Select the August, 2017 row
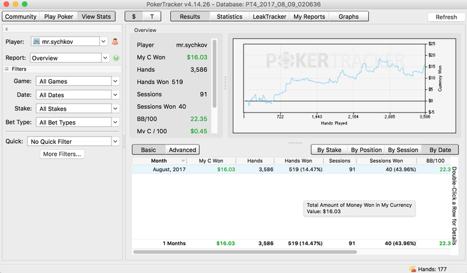This screenshot has height=273, width=467. (292, 169)
